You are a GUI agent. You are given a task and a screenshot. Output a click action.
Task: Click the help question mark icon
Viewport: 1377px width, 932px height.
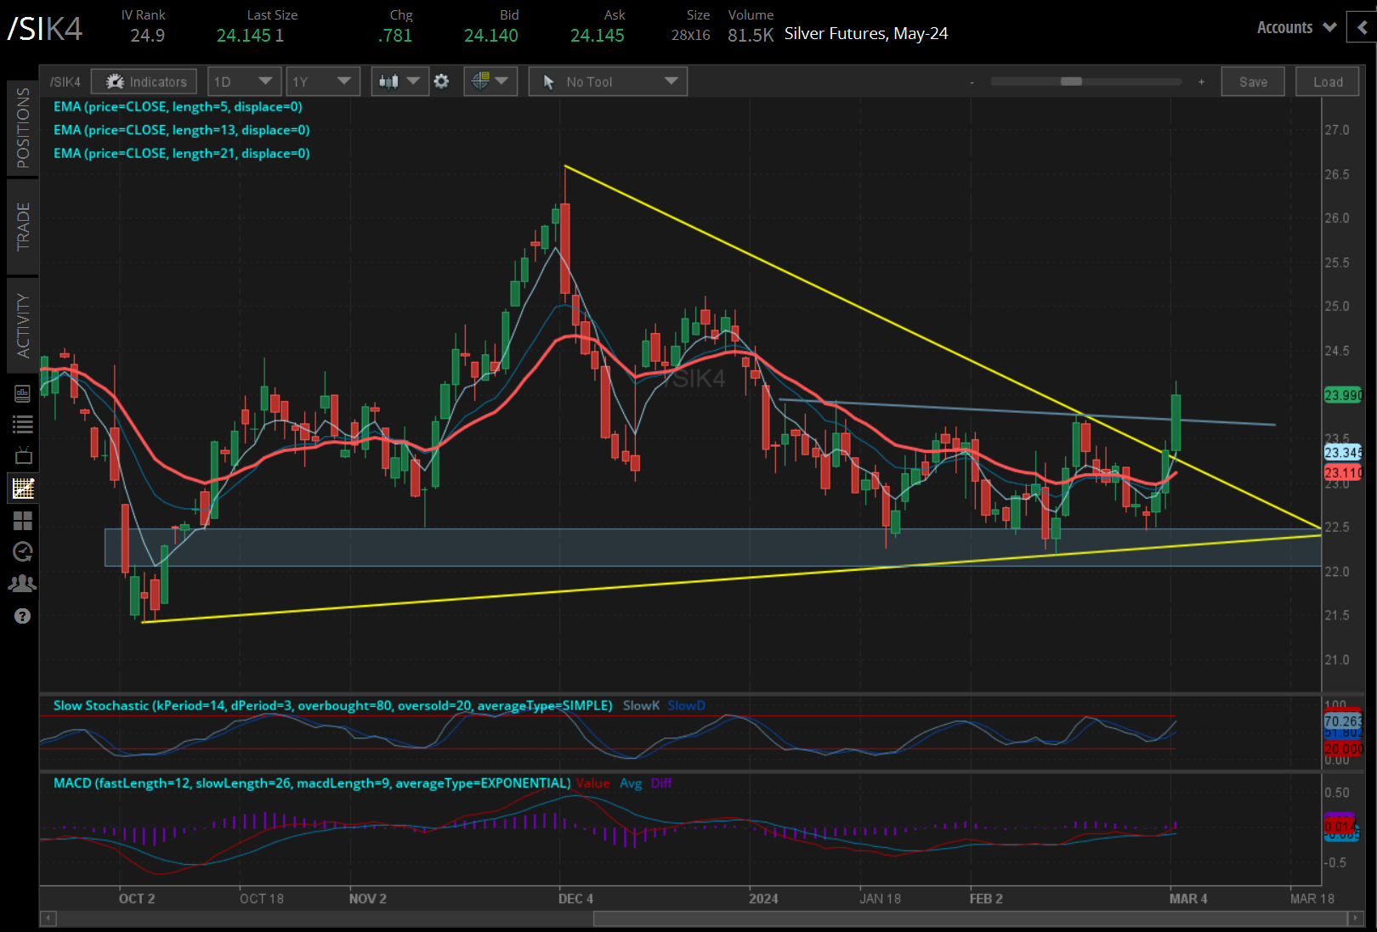[23, 616]
